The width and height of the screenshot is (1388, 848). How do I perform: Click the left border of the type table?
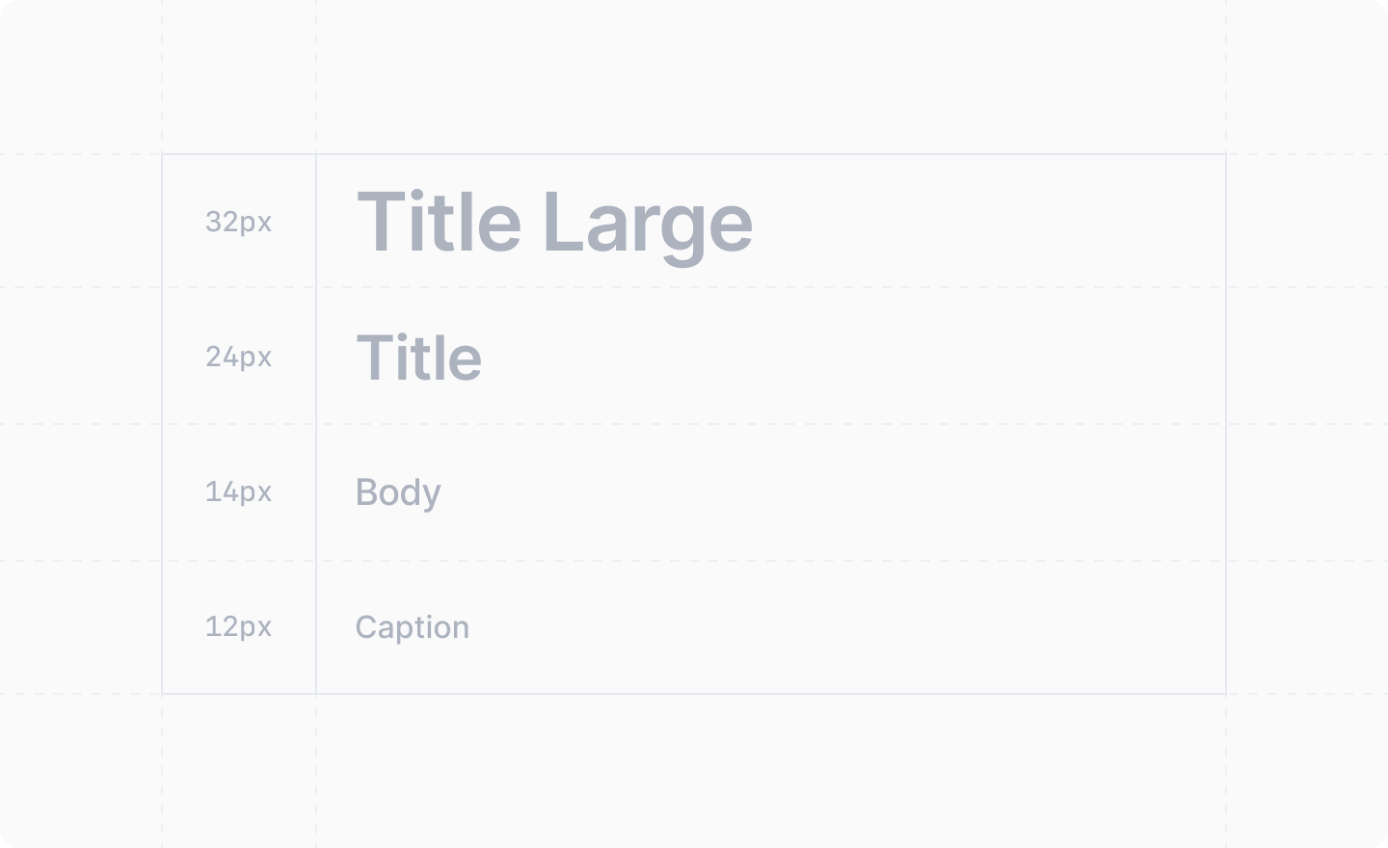(162, 424)
